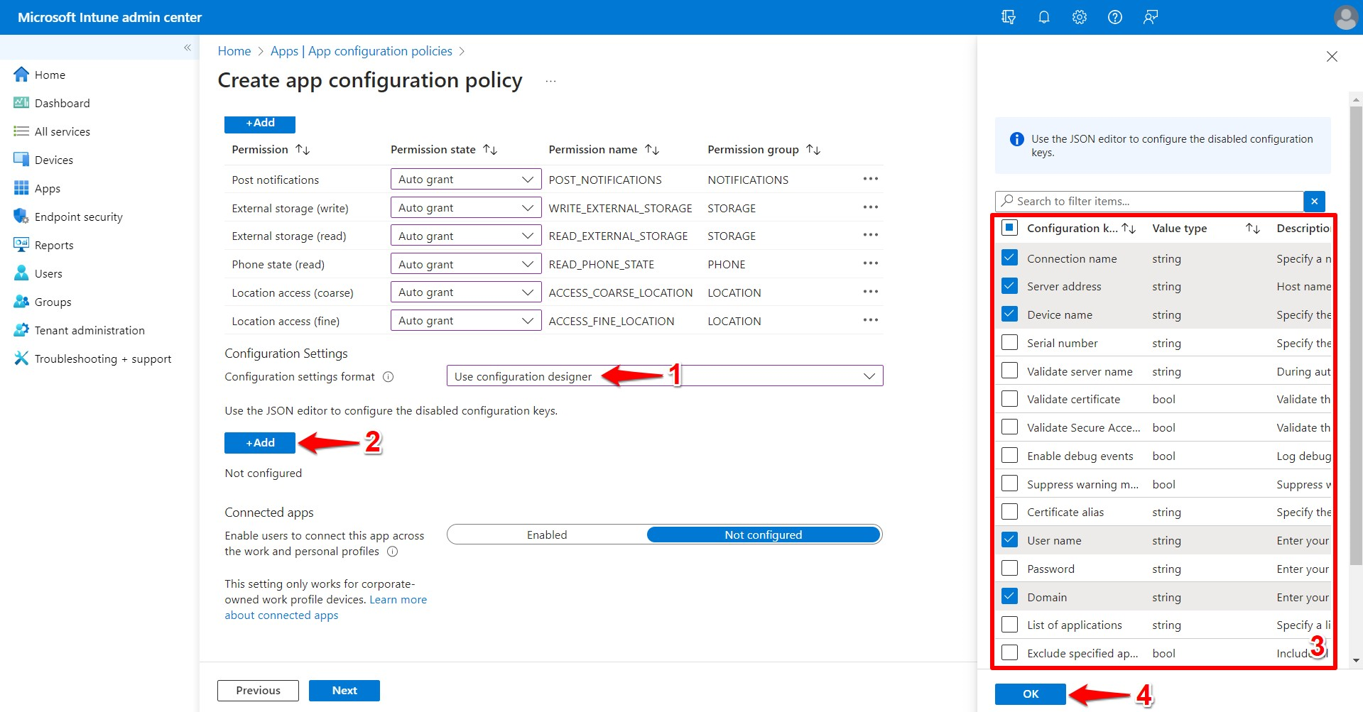Open the notifications bell
Image resolution: width=1363 pixels, height=712 pixels.
click(1043, 17)
